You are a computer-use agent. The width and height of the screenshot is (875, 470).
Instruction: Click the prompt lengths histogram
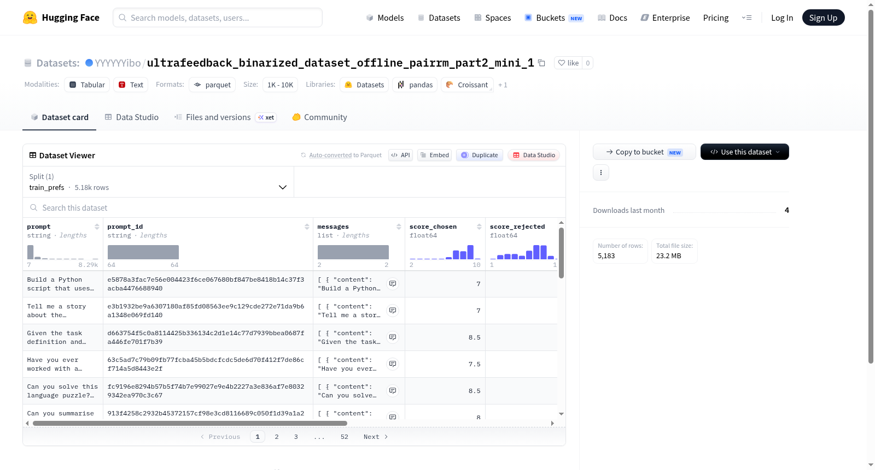tap(63, 252)
